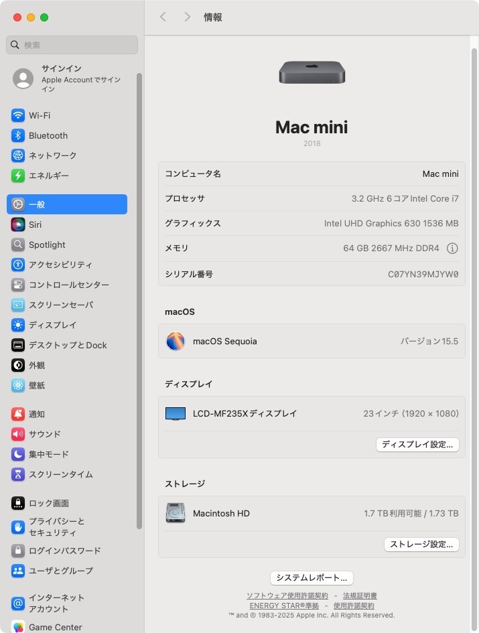Open ログインパスワード icon
This screenshot has width=479, height=633.
pyautogui.click(x=18, y=551)
